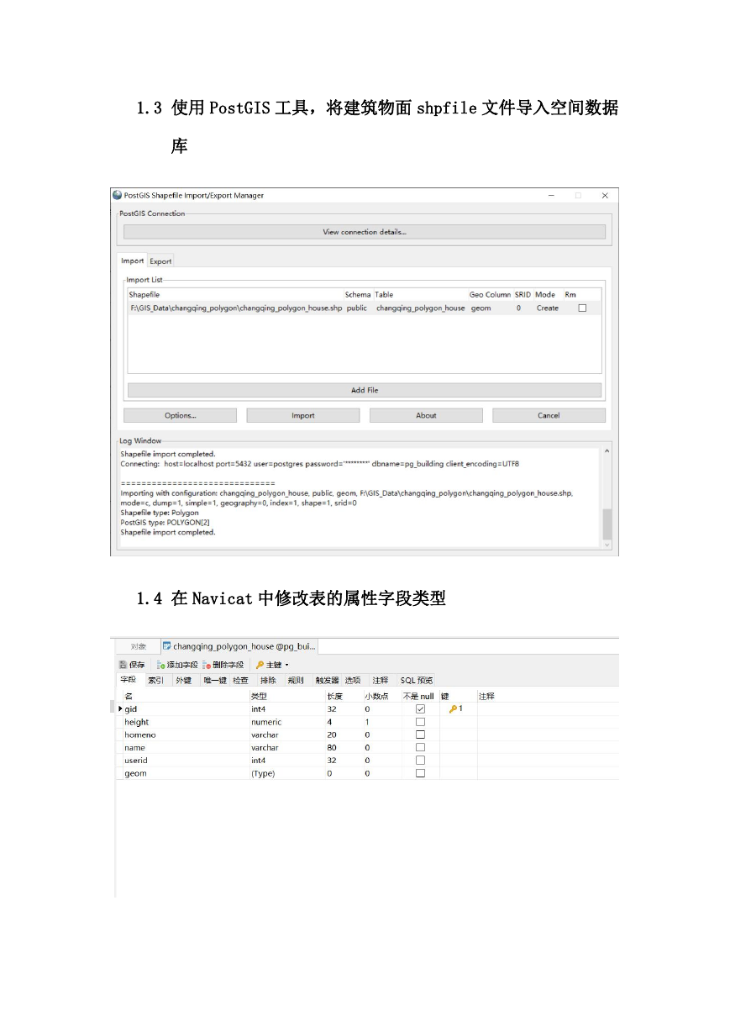Toggle the 不是 null checkbox for userid
Screen dimensions: 730x1032
[421, 761]
